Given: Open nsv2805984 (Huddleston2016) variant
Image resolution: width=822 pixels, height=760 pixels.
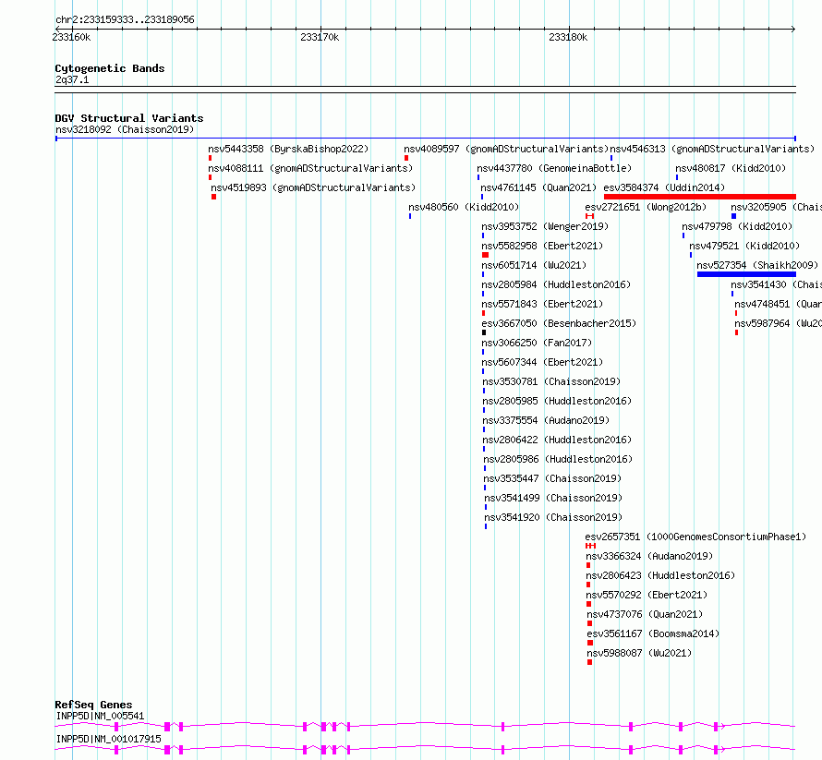Looking at the screenshot, I should 556,284.
